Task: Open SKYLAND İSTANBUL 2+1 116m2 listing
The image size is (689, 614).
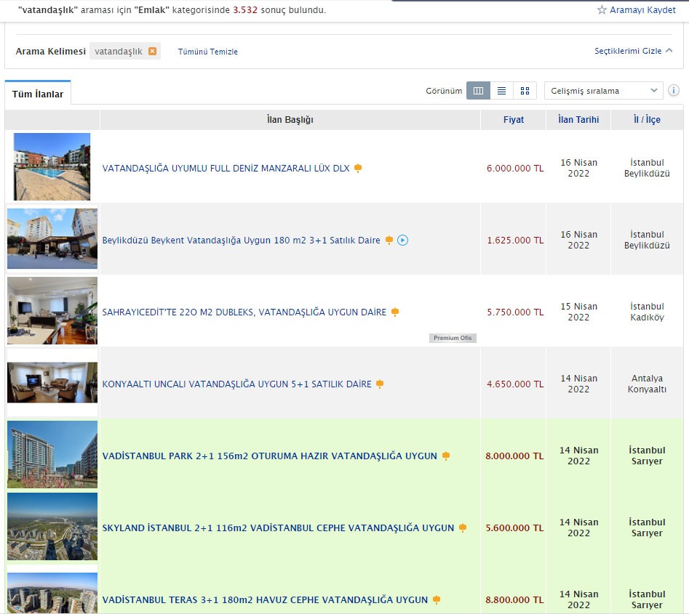Action: click(x=278, y=528)
